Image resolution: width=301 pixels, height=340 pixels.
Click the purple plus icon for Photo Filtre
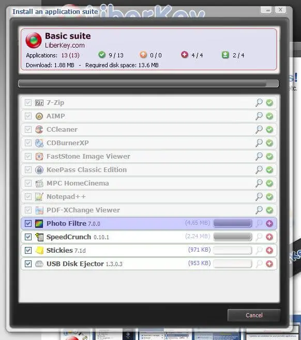(269, 224)
